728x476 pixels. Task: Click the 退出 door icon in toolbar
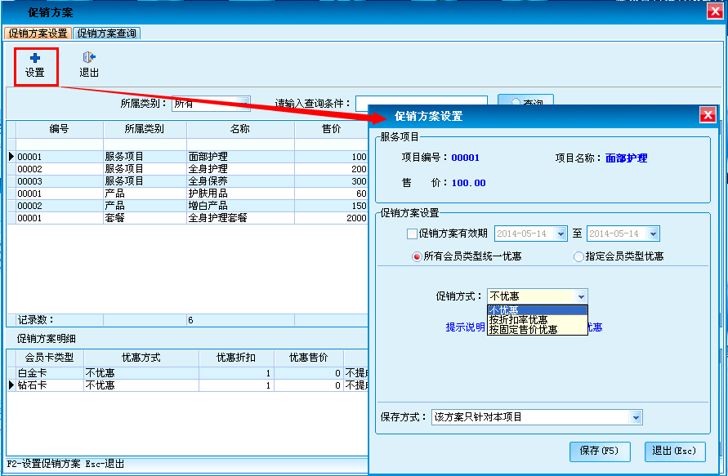point(89,58)
